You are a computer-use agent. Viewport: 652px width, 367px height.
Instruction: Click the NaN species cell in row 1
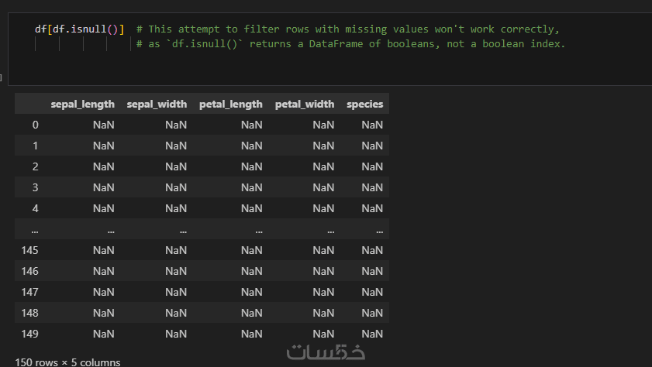pyautogui.click(x=372, y=146)
